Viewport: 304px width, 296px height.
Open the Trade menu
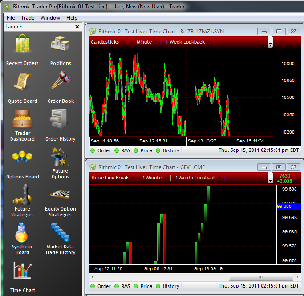pyautogui.click(x=28, y=18)
